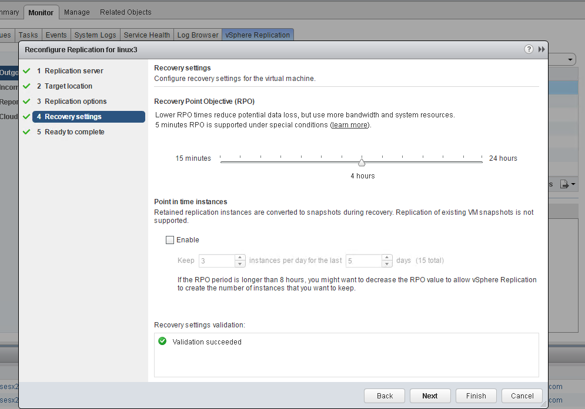Click the green checkmark beside Target location
Image resolution: width=585 pixels, height=409 pixels.
26,86
